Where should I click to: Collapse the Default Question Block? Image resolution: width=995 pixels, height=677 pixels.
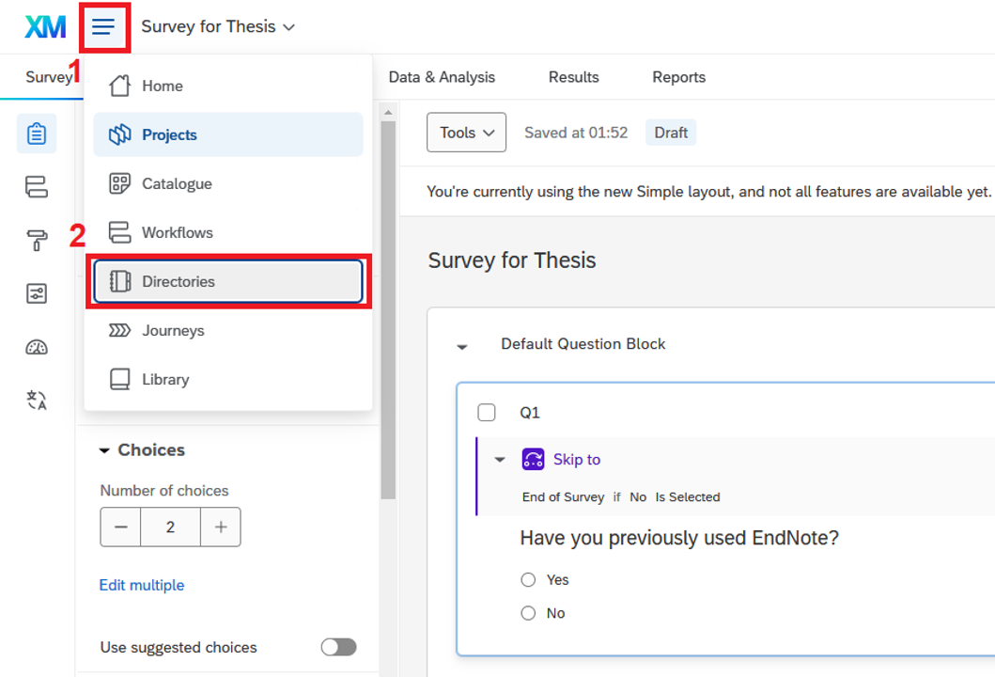[x=462, y=346]
